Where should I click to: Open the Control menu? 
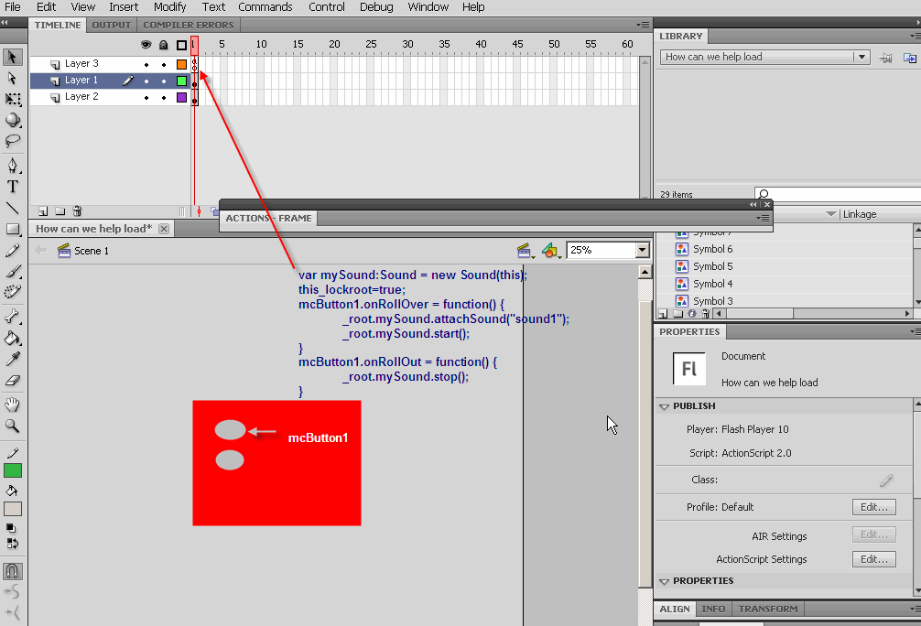[x=327, y=7]
